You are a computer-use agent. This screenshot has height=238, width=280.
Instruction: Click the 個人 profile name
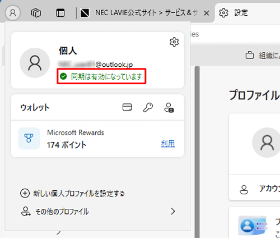pos(68,51)
